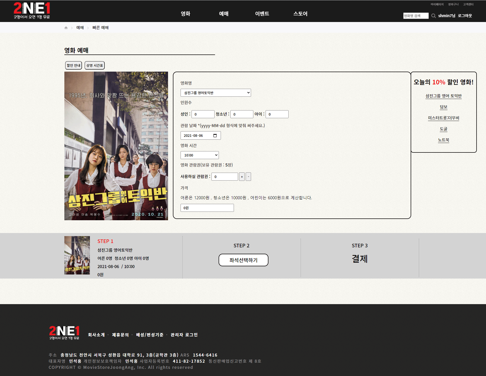Image resolution: width=486 pixels, height=376 pixels.
Task: Click the 영화 예매 page heading
Action: coord(76,50)
